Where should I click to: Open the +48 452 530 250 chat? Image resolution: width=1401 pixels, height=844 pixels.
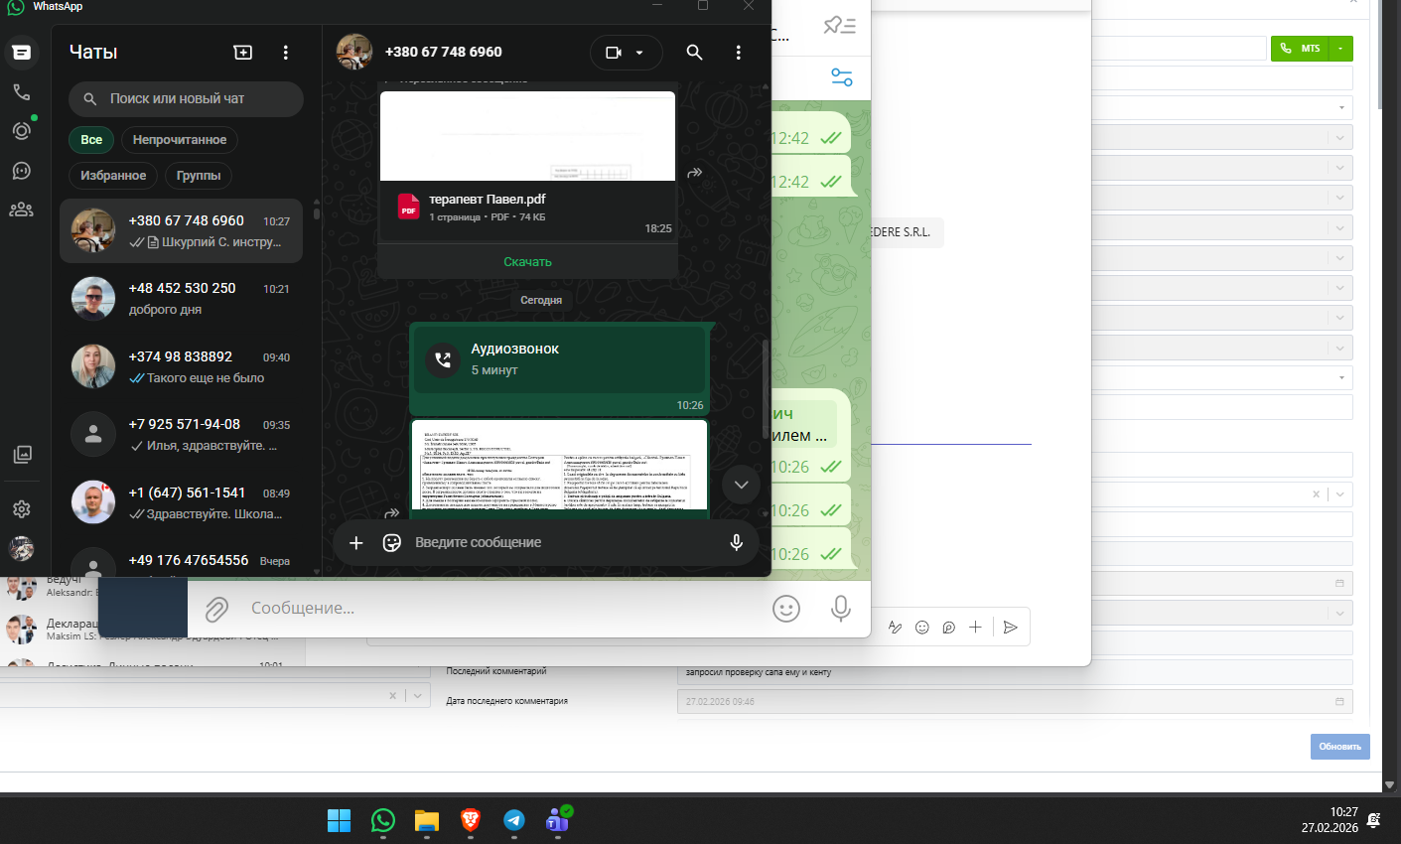pyautogui.click(x=182, y=299)
